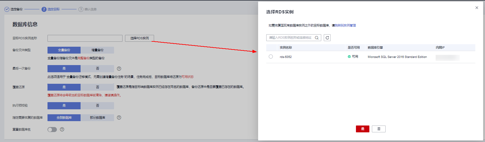The image size is (485, 142).
Task: Click Microsoft SQL Server 2016 Standard Edition cell
Action: tap(397, 57)
